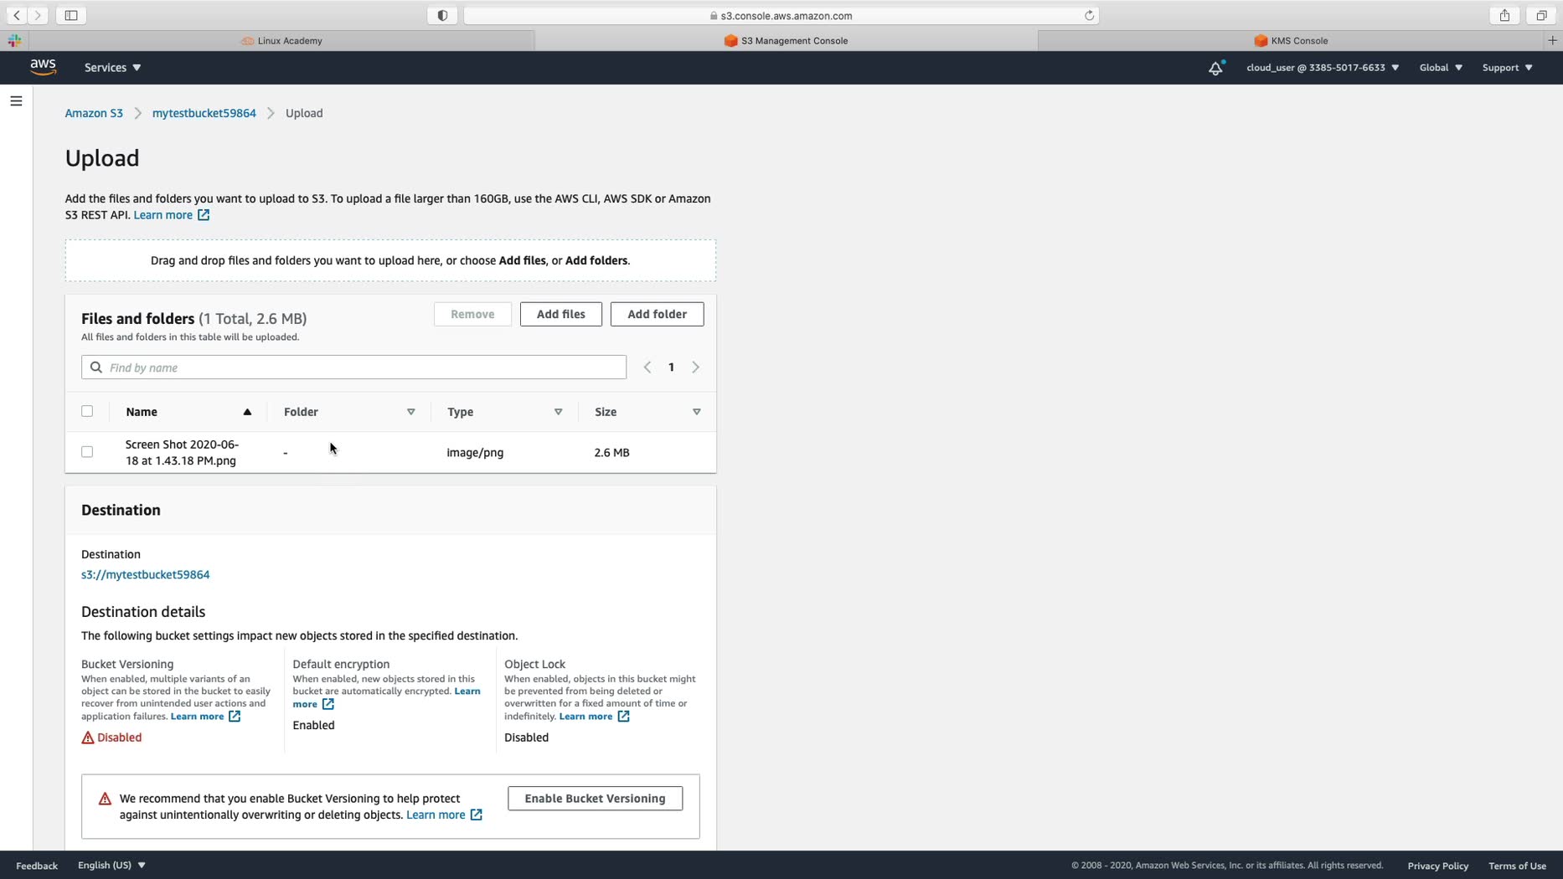This screenshot has height=879, width=1563.
Task: Switch to the Linux Academy tab
Action: click(x=281, y=40)
